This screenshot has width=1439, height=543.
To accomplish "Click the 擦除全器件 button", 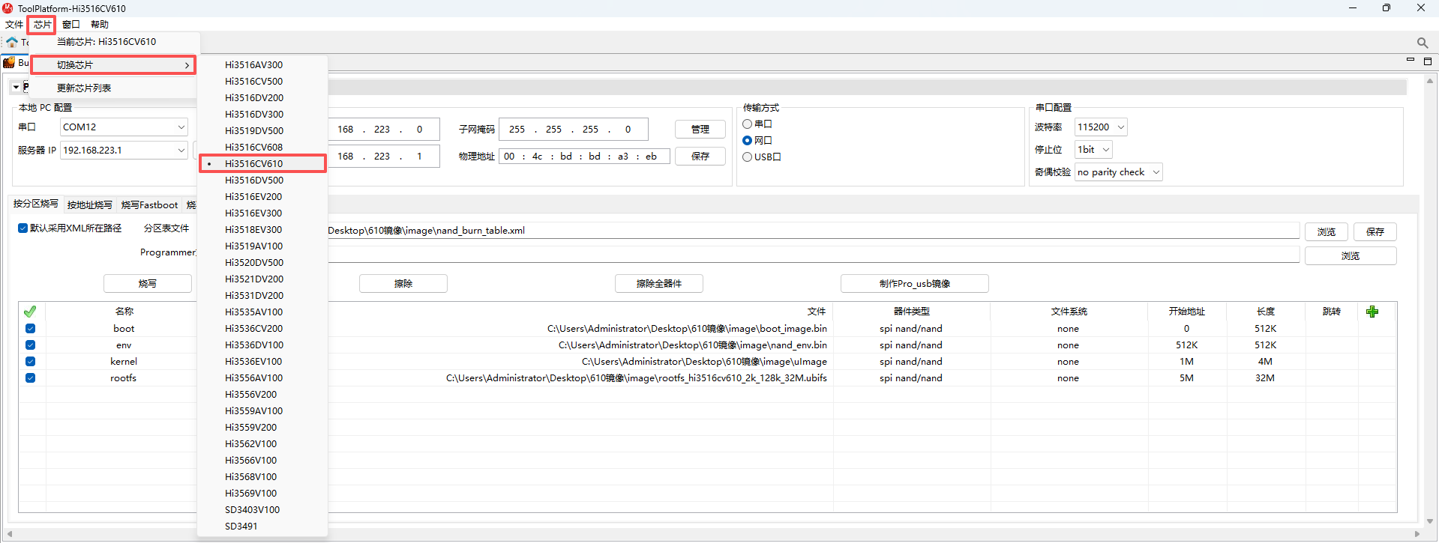I will 659,284.
